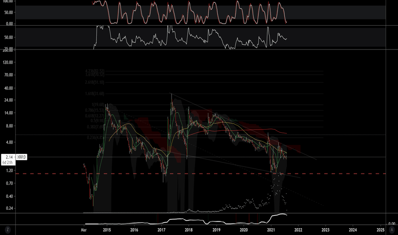Click the 2020 label on the time axis

click(x=243, y=230)
